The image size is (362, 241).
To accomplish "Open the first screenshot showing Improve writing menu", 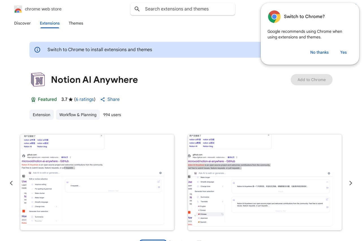I will click(x=97, y=182).
